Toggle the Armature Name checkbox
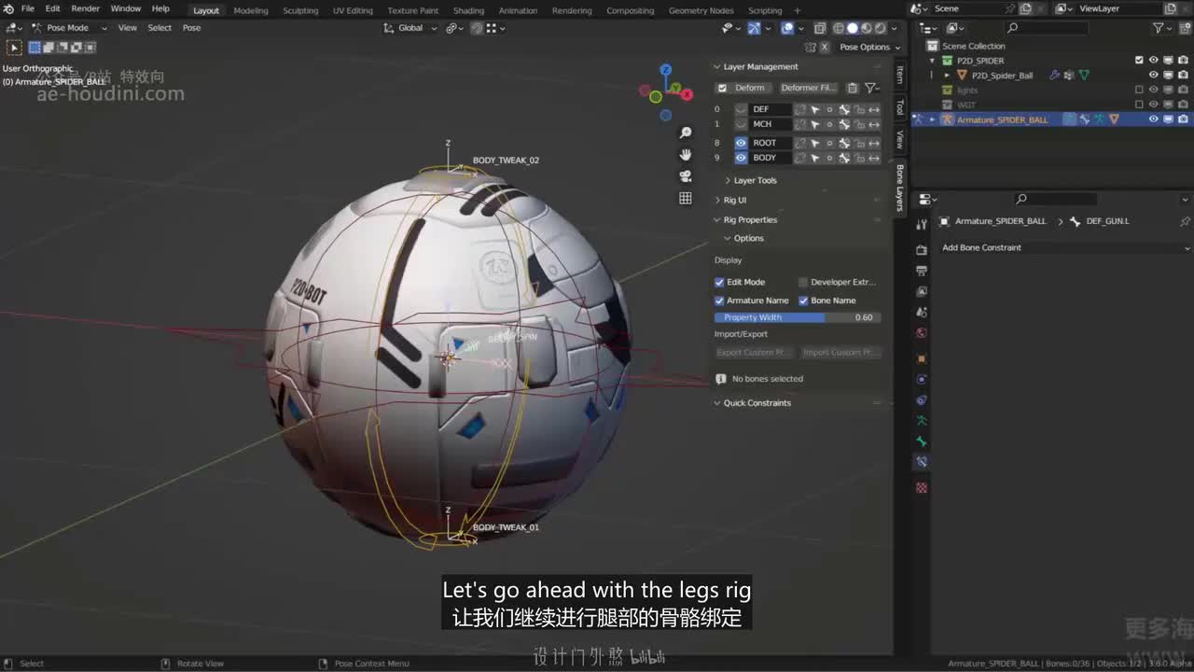 pyautogui.click(x=719, y=301)
